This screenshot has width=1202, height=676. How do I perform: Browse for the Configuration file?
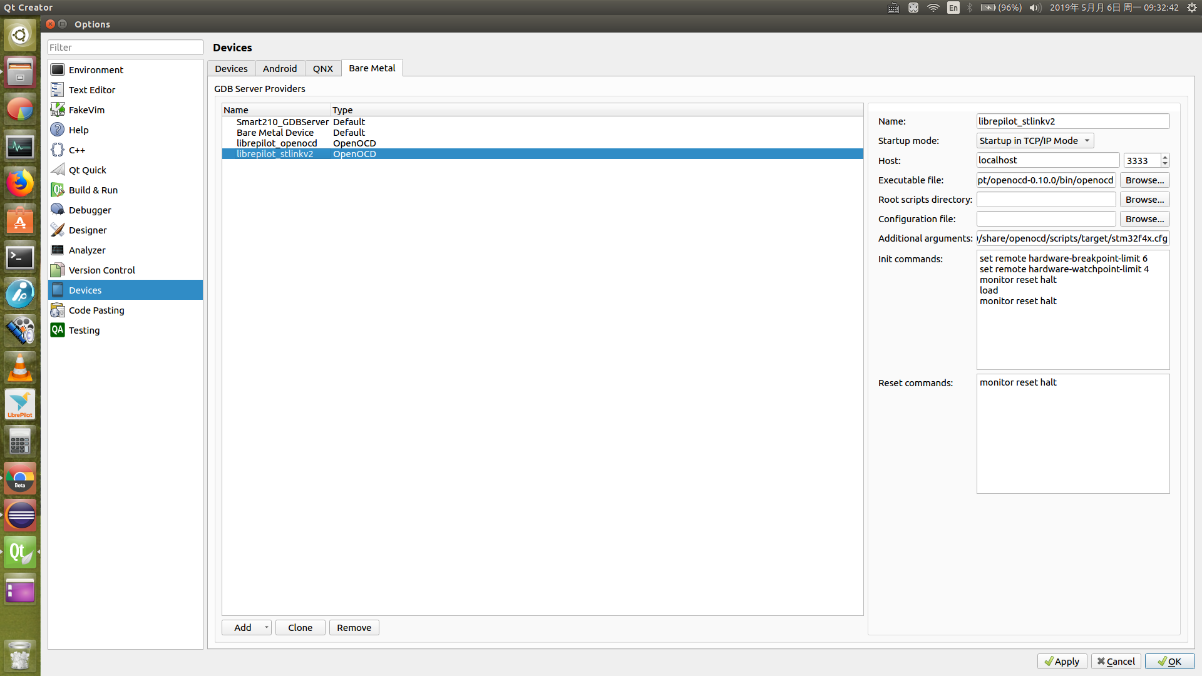coord(1144,218)
